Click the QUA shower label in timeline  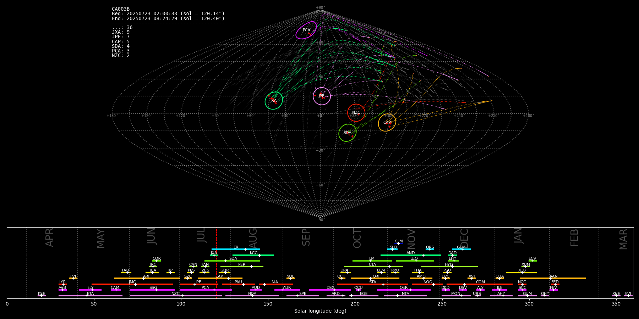tap(499, 276)
